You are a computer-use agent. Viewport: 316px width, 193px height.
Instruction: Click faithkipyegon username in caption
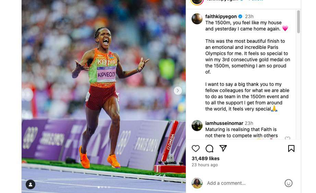tap(221, 16)
